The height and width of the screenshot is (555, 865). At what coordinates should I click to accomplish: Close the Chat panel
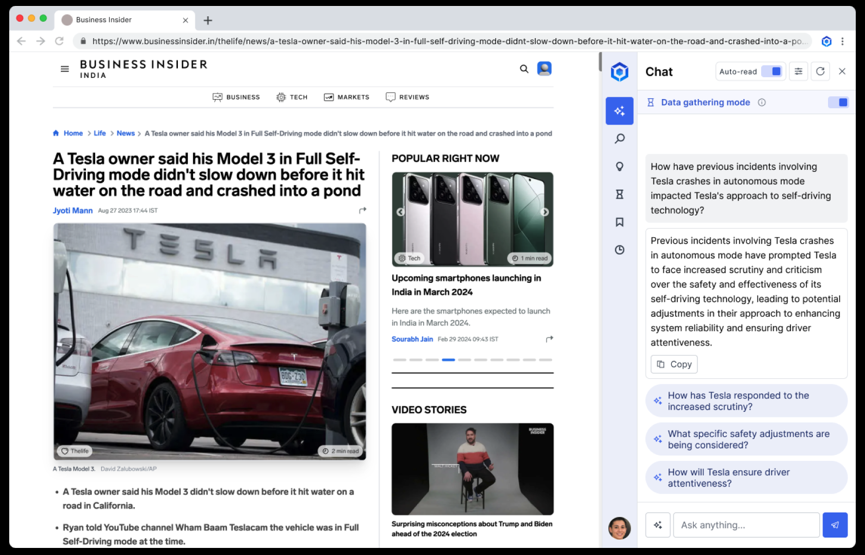[x=842, y=71]
